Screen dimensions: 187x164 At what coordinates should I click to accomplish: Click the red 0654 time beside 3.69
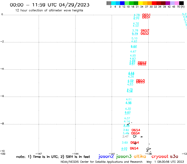click(x=135, y=143)
